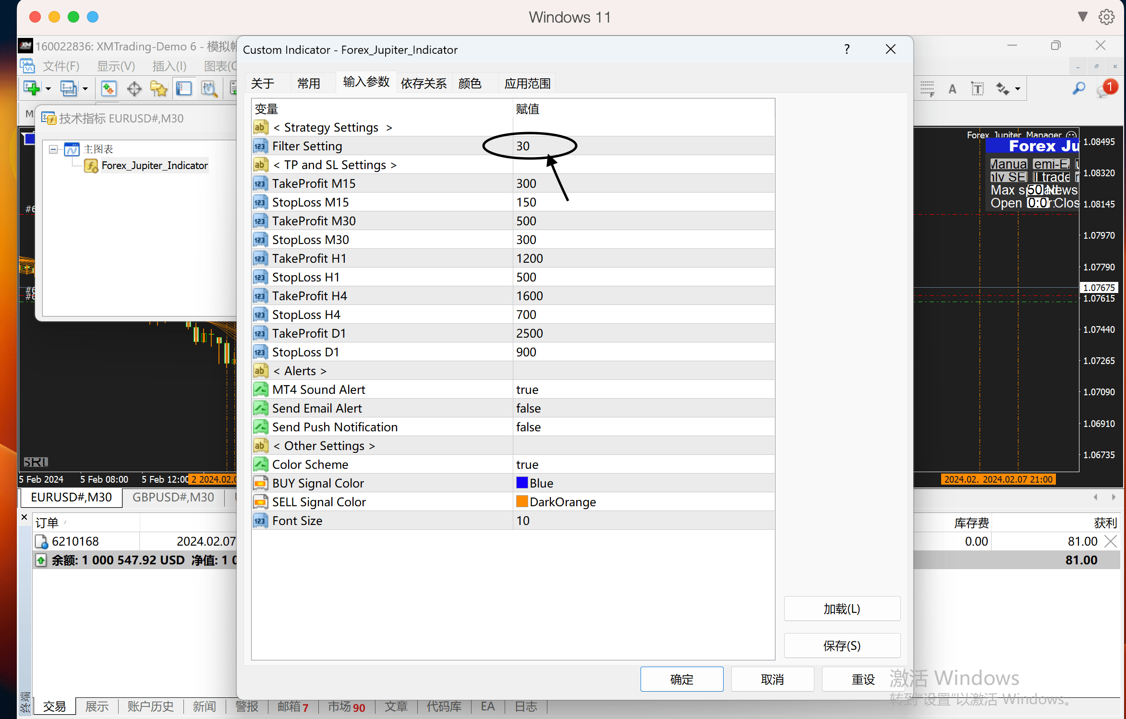Viewport: 1126px width, 719px height.
Task: Open the macOS window settings gear
Action: (1107, 17)
